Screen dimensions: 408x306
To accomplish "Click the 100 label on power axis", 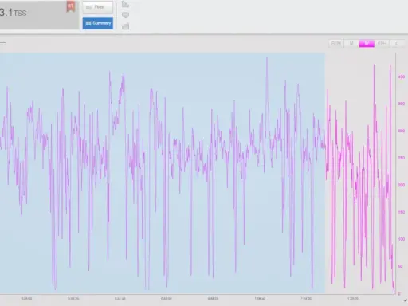I will 402,239.
